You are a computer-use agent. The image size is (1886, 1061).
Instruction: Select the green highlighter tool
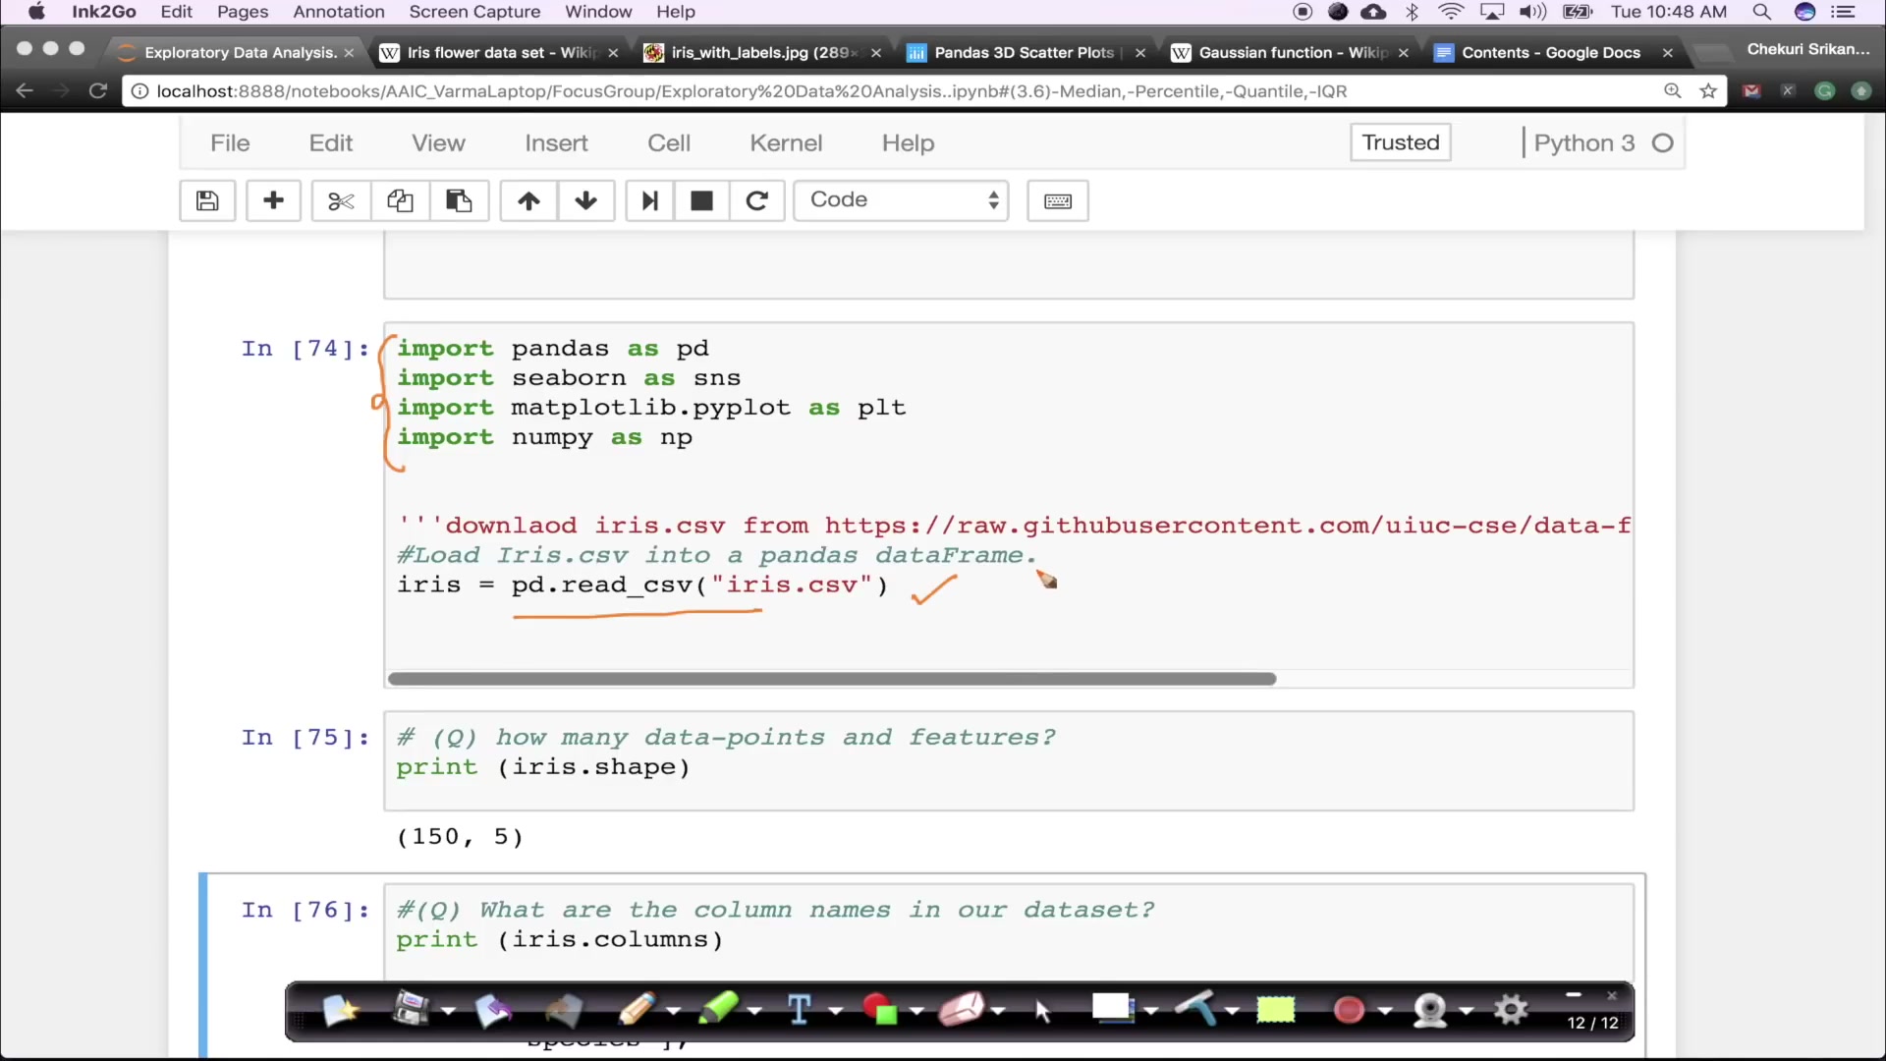point(719,1009)
